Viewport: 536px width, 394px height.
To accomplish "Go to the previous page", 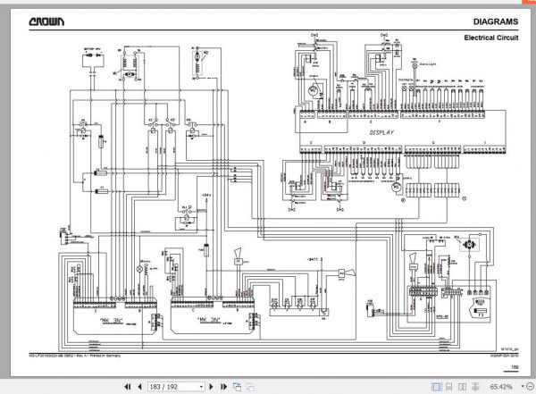I will click(139, 387).
